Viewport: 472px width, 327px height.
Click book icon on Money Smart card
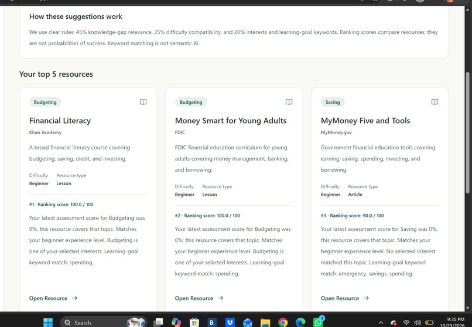(289, 102)
